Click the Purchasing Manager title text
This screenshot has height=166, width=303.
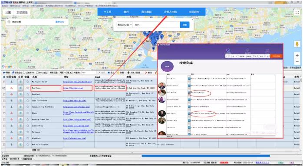click(x=198, y=93)
